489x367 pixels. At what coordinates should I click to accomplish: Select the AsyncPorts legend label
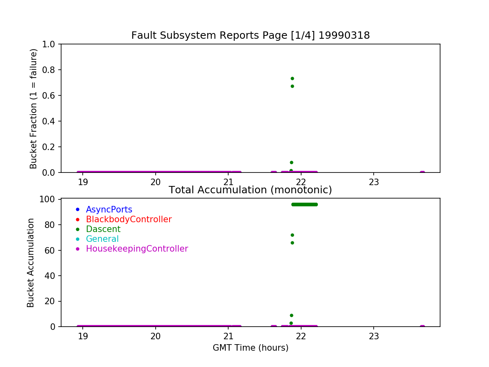pyautogui.click(x=109, y=210)
